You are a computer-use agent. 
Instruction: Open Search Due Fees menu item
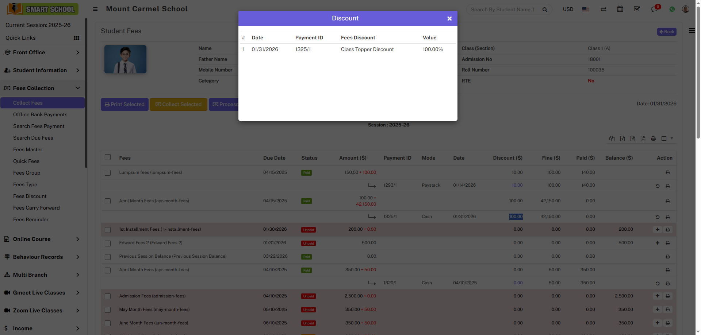(33, 138)
